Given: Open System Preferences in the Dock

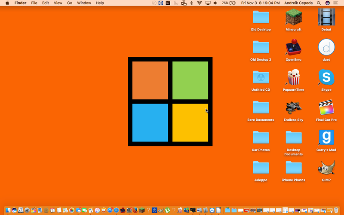Looking at the screenshot, I should point(129,210).
